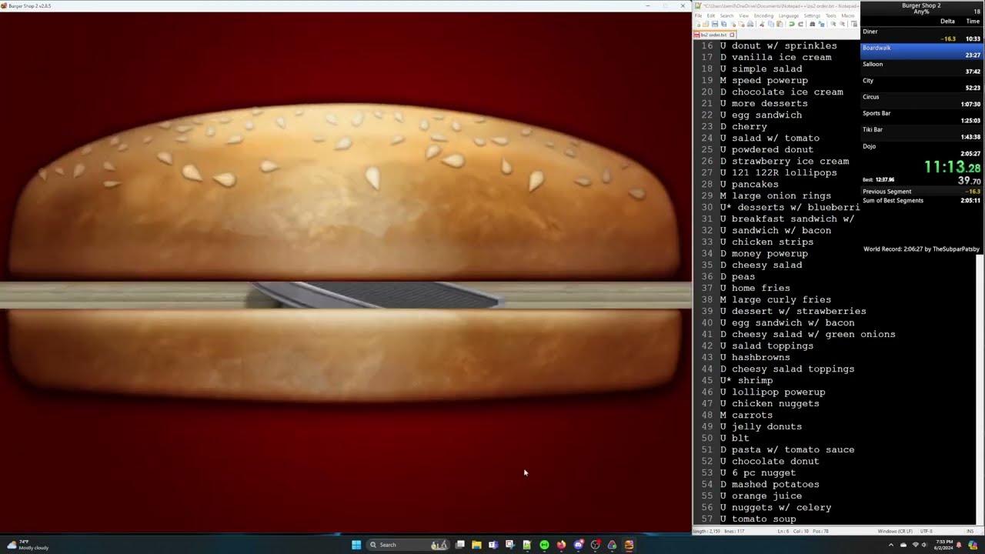Click line 51 'pasta w/ tomato sauce'

pos(793,449)
